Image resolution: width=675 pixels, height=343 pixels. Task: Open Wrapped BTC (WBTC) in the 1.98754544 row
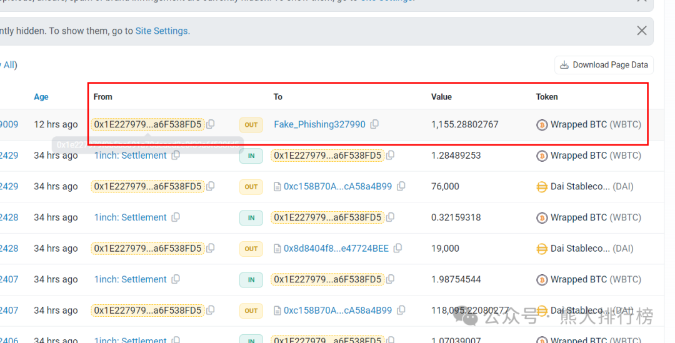596,279
